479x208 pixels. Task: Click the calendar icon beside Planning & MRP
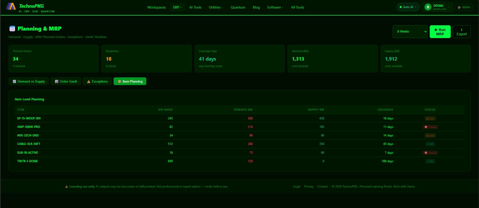click(x=12, y=28)
